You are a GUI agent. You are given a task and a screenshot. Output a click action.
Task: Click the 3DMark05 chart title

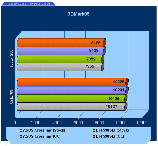point(78,14)
